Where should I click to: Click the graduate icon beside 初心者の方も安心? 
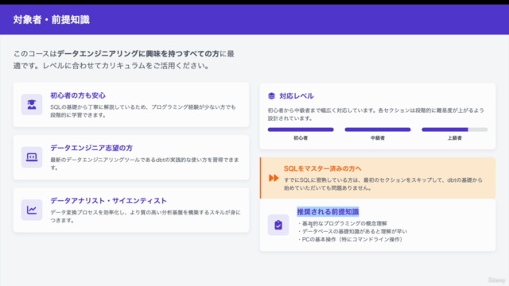[x=32, y=104]
